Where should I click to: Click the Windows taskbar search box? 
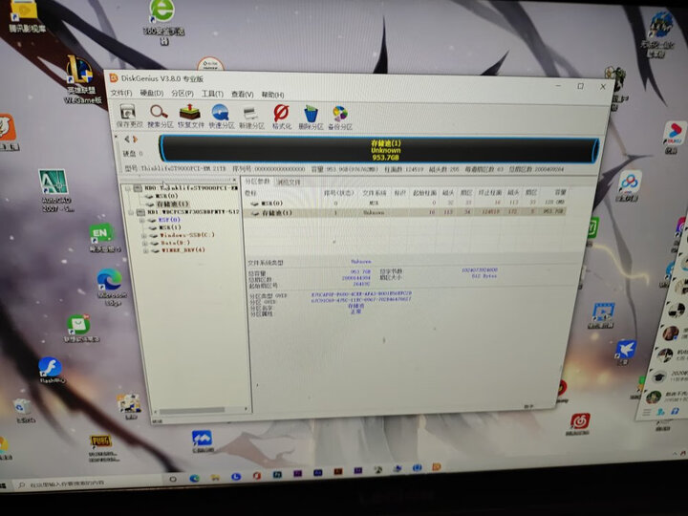coord(87,484)
